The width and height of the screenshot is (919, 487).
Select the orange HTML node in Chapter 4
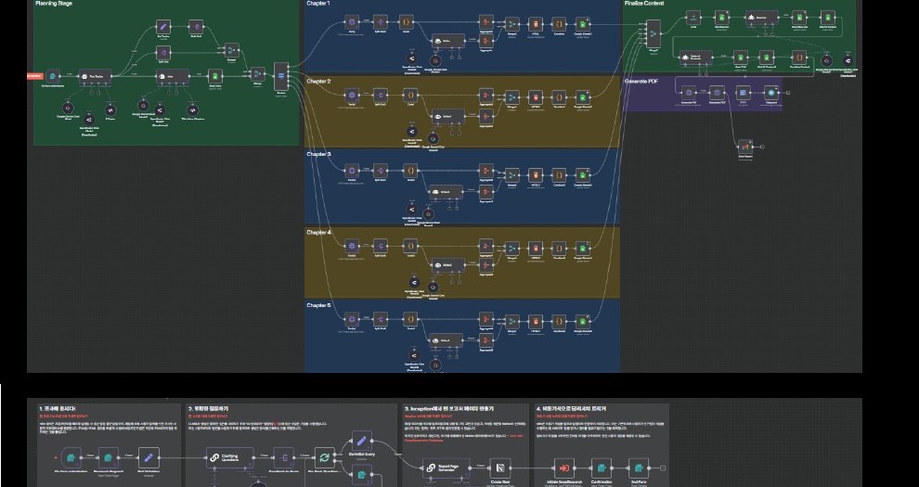tap(535, 249)
